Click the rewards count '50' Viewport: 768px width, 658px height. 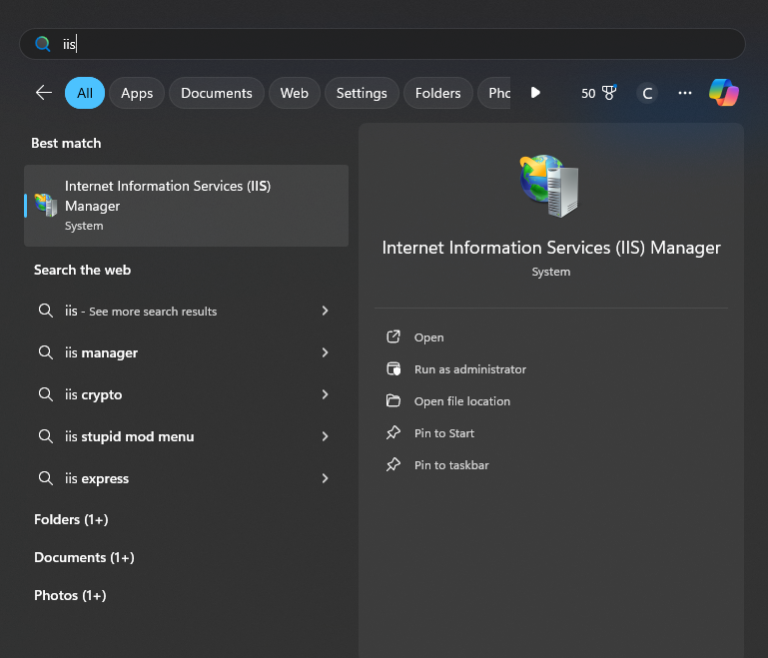[588, 93]
